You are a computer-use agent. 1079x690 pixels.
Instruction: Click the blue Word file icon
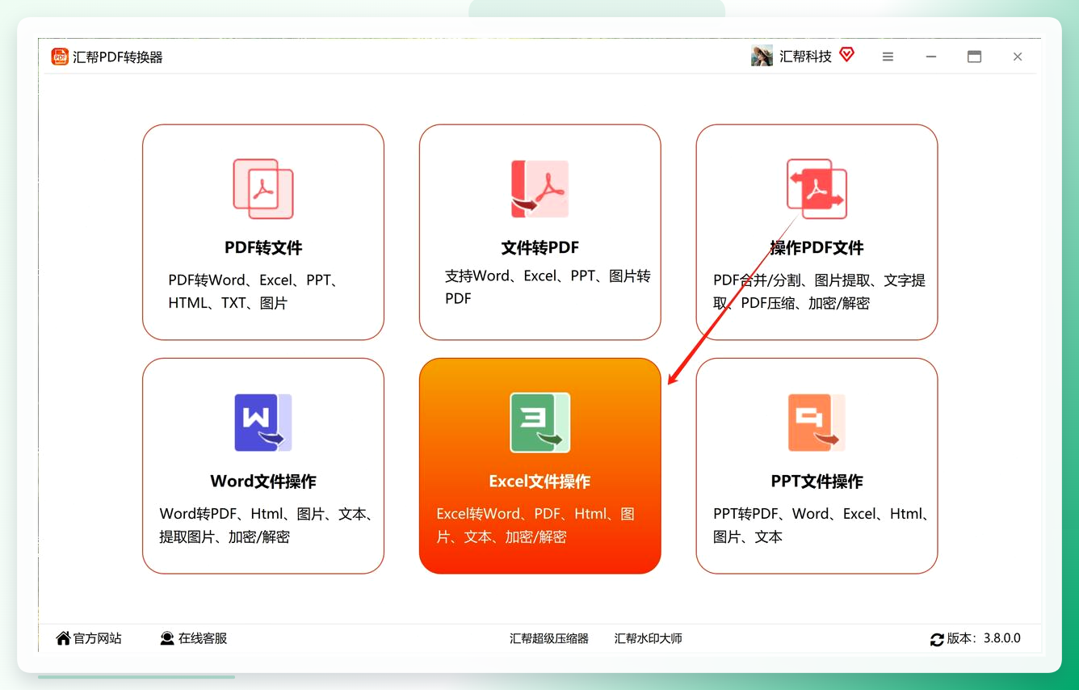(263, 423)
